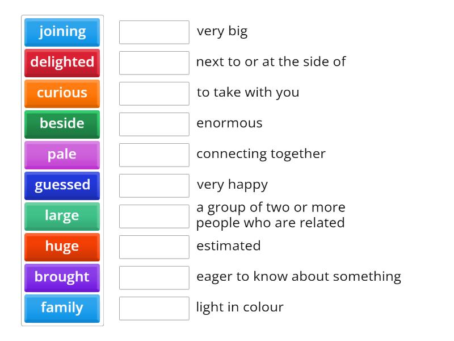
Task: Select the box next to 'enormous'
Action: pos(154,124)
